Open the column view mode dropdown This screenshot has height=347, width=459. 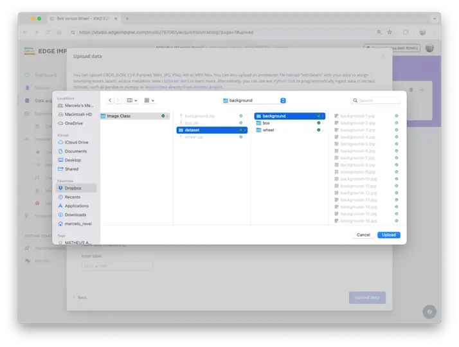point(132,101)
